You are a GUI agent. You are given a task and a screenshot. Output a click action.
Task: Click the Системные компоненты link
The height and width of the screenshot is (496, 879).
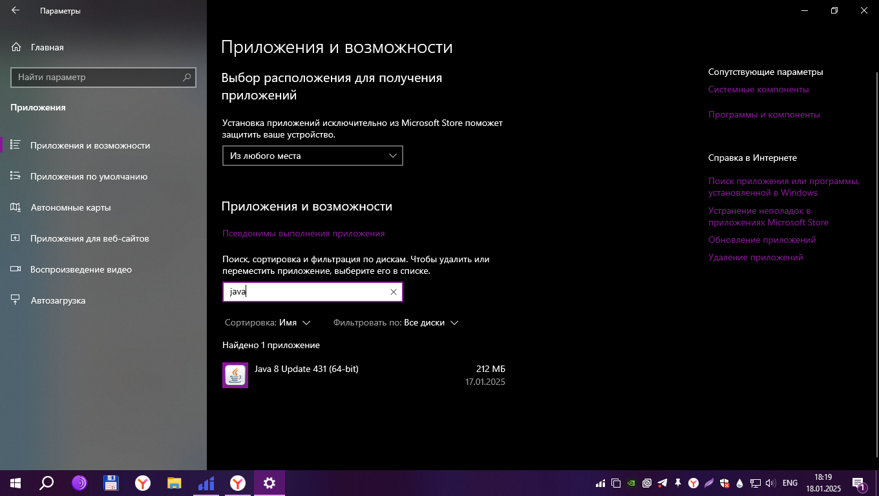(758, 89)
